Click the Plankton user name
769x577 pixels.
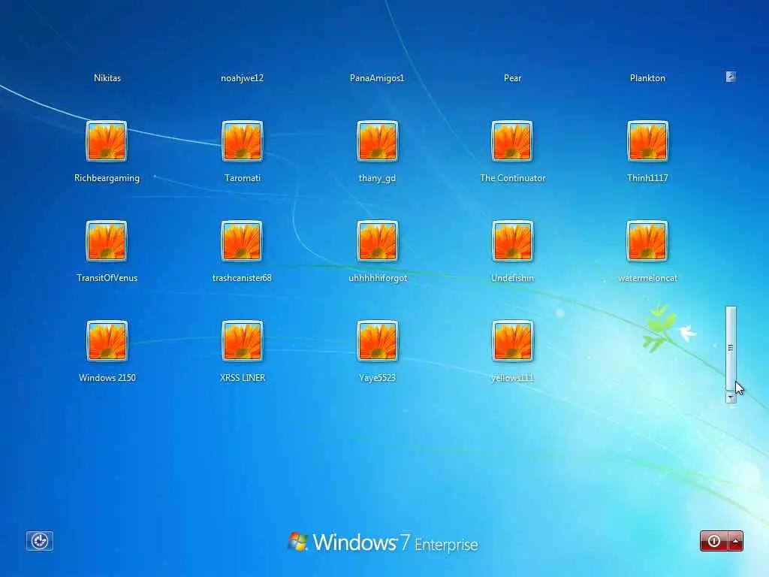(x=647, y=78)
